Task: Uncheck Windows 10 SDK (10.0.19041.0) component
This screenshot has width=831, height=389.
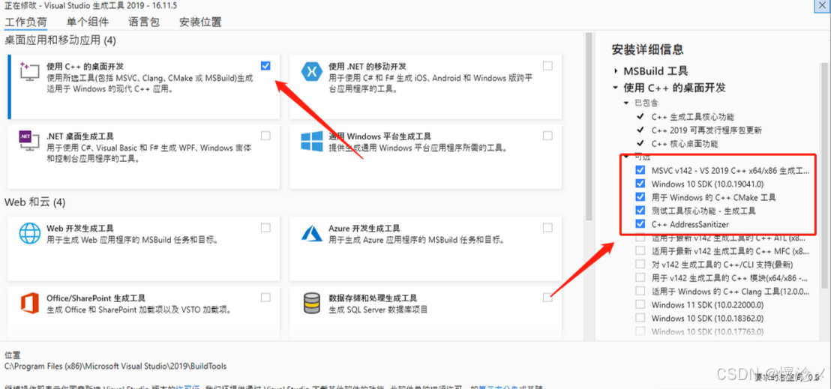Action: (640, 184)
